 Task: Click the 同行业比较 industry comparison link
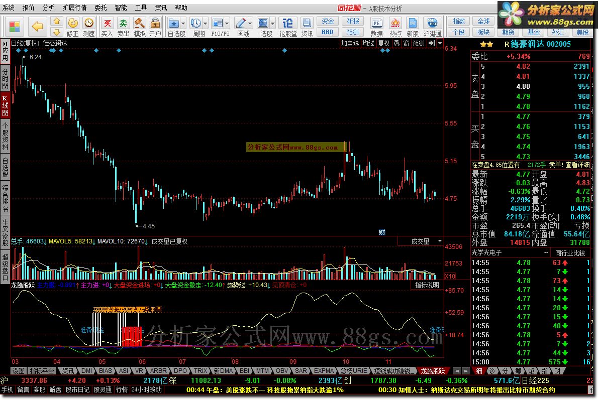tap(570, 252)
